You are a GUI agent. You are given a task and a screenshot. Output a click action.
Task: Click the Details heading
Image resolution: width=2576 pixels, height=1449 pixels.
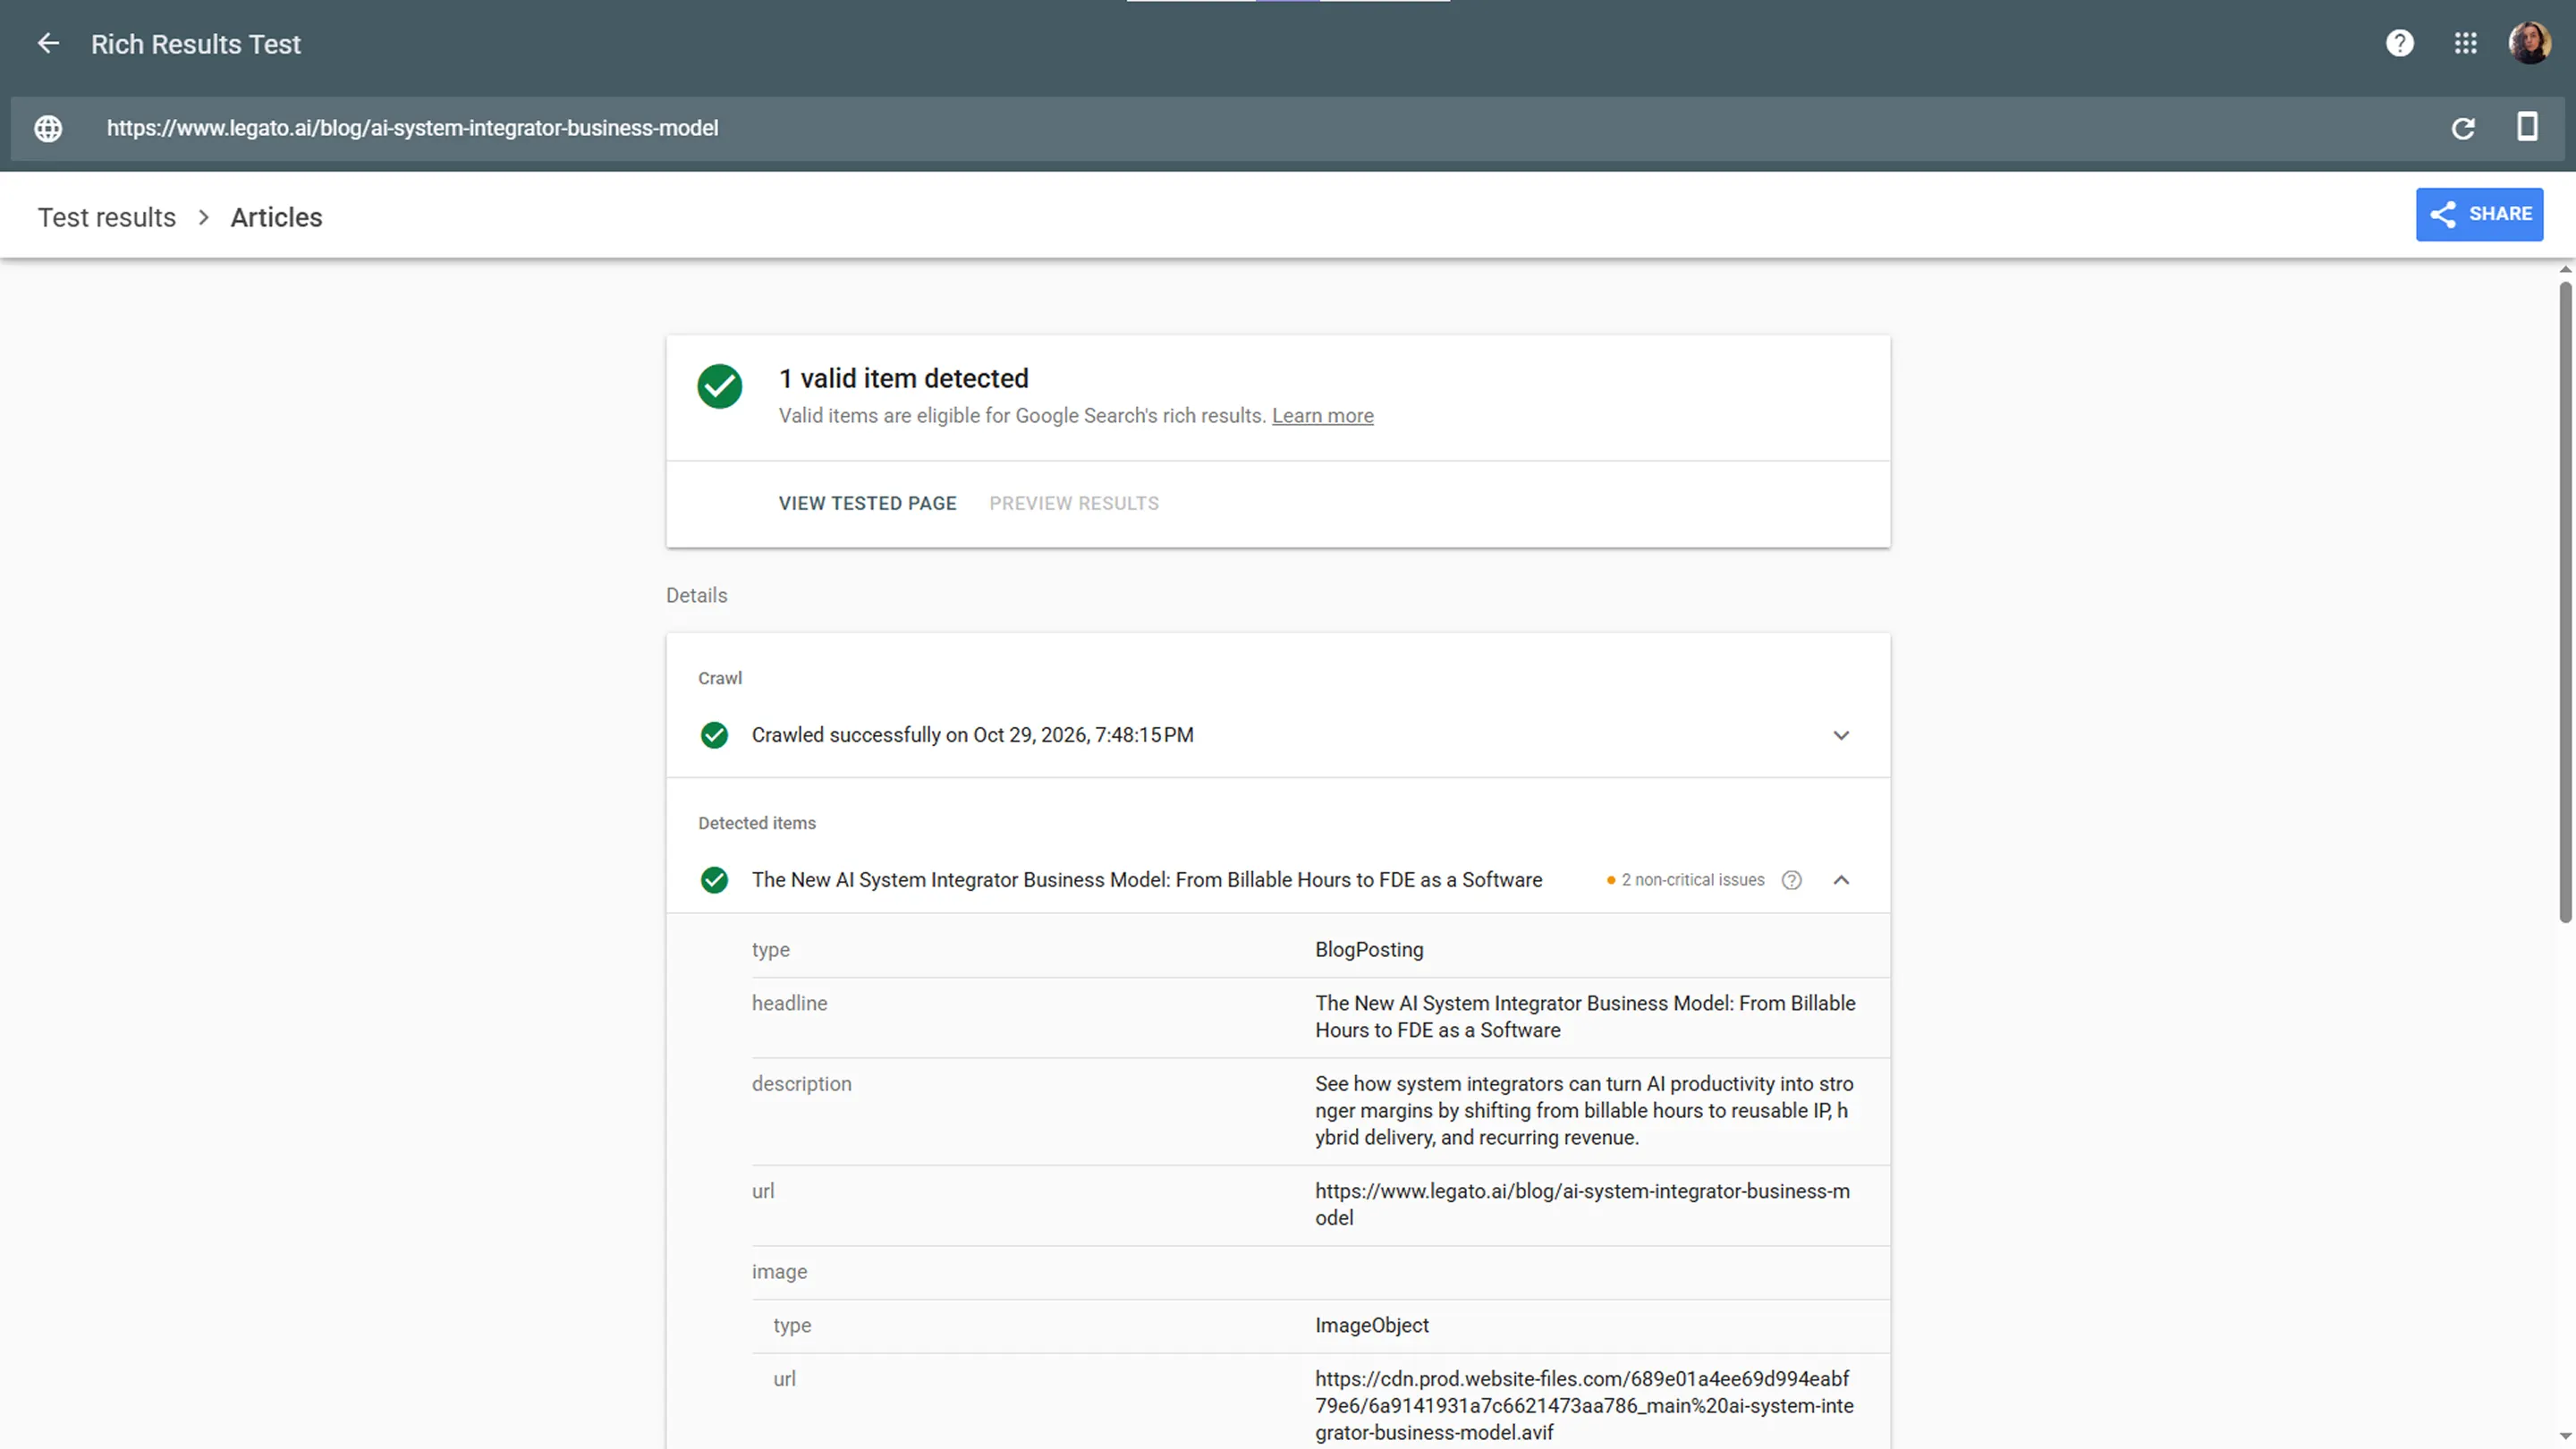click(x=696, y=595)
